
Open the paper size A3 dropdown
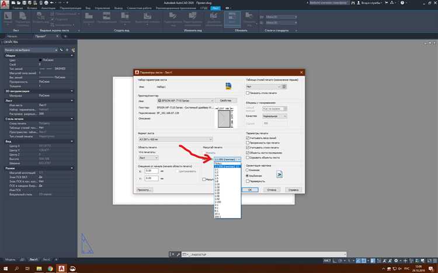pos(175,139)
